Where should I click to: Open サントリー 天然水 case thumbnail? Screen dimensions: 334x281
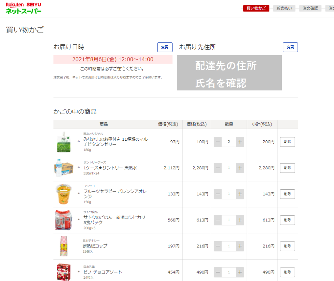64,168
